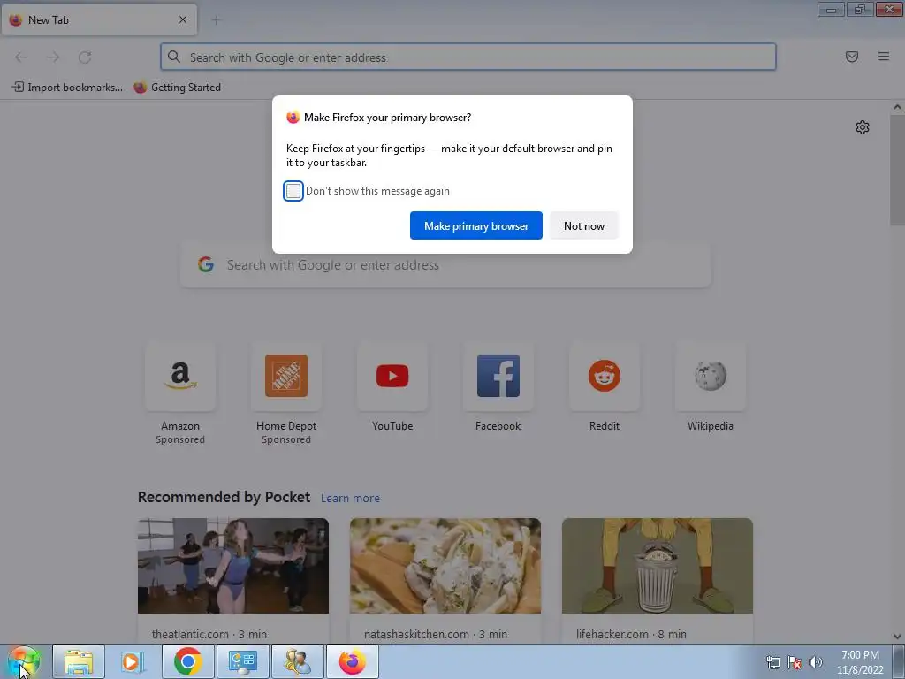
Task: Click the Google logo in search box
Action: (206, 265)
